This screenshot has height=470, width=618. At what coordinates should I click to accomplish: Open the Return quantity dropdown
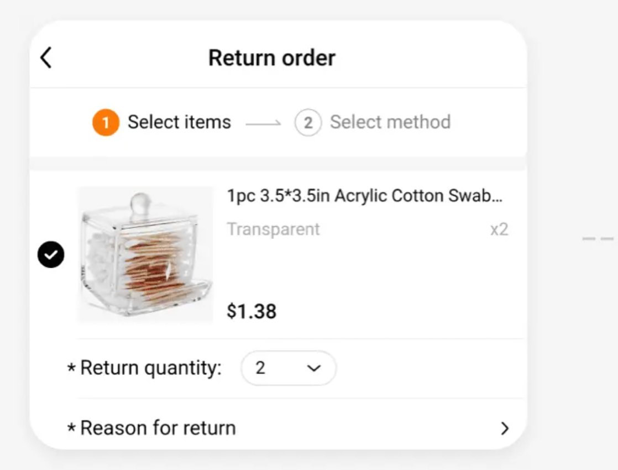click(x=288, y=368)
